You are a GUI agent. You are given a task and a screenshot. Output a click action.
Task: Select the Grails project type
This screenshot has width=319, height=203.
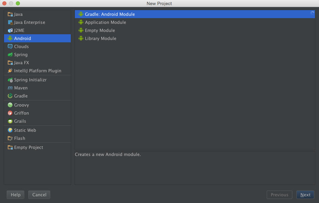point(37,121)
